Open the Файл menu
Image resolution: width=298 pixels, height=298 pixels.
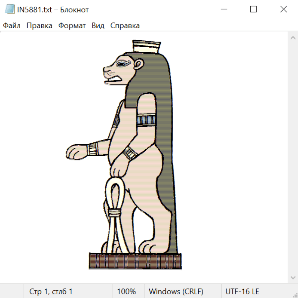[12, 26]
